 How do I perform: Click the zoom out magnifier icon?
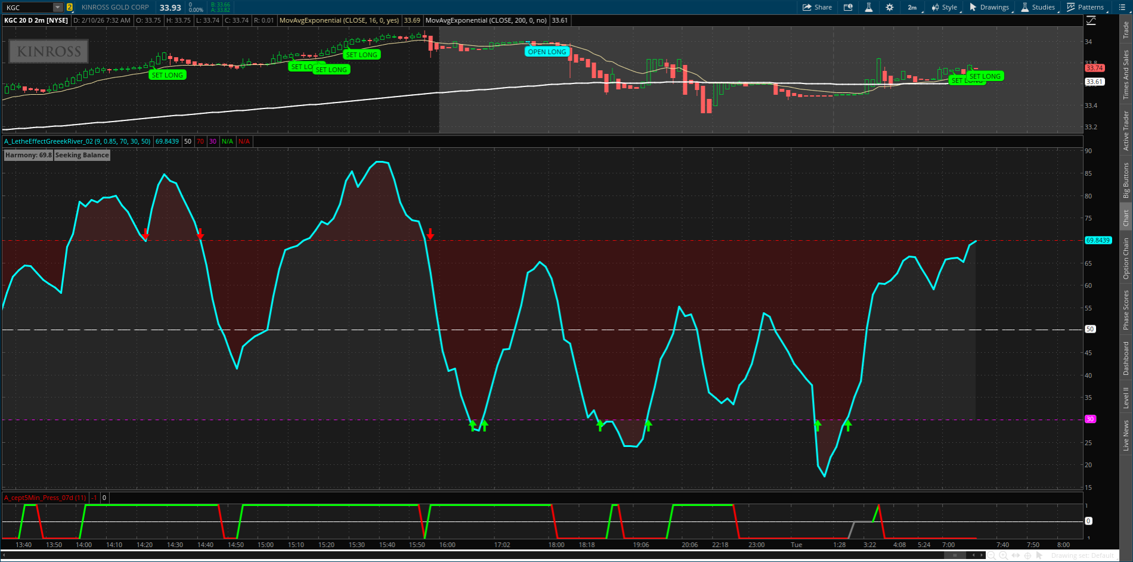point(992,555)
